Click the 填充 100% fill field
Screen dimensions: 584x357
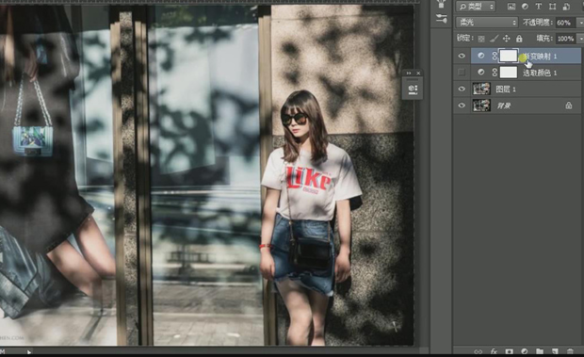(x=565, y=39)
